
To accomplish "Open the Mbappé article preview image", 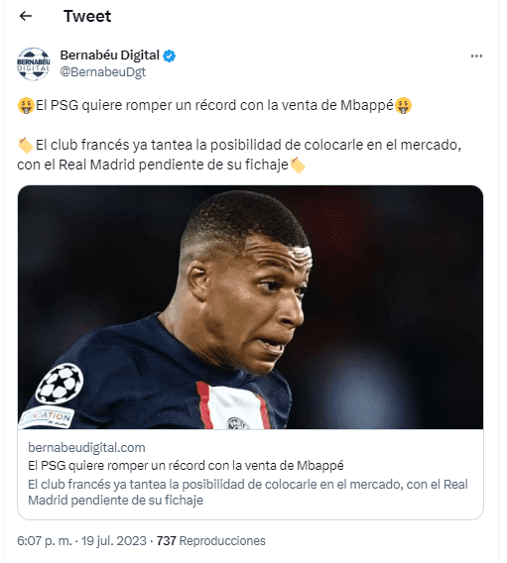I will (250, 307).
